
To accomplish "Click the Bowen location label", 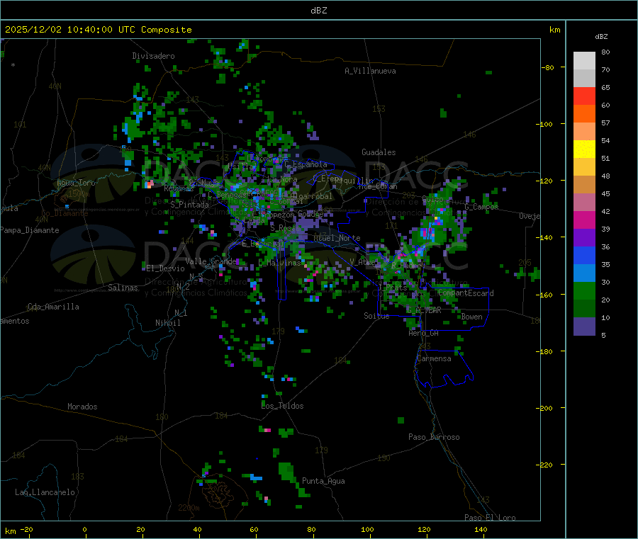I will click(x=472, y=317).
